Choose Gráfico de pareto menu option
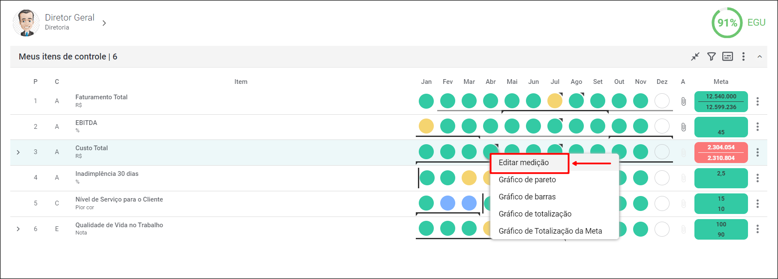Viewport: 778px width, 279px height. point(527,180)
